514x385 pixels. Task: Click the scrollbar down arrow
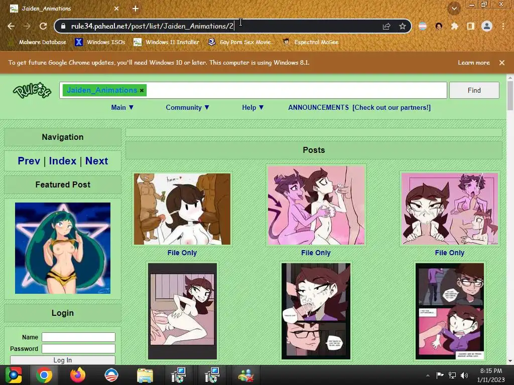pyautogui.click(x=510, y=361)
